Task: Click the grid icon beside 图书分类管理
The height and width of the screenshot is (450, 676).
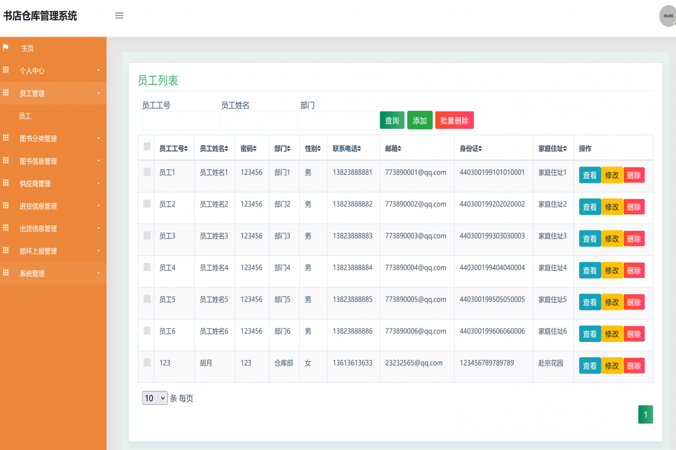Action: 6,138
